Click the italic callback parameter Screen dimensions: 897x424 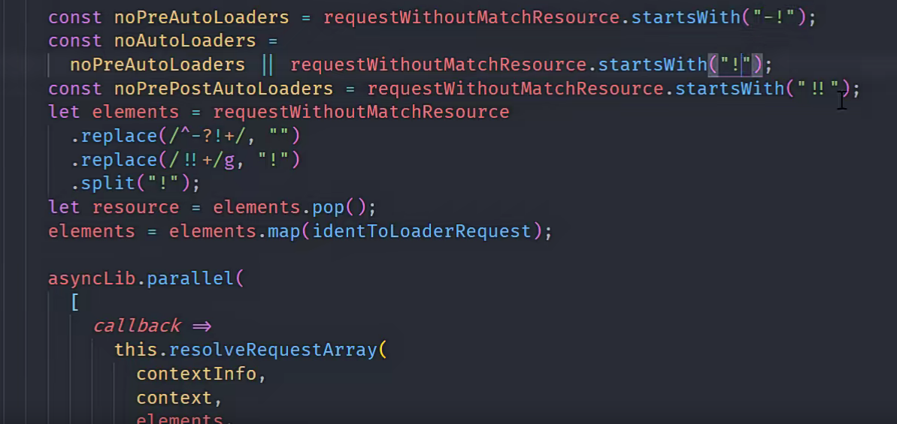click(136, 326)
